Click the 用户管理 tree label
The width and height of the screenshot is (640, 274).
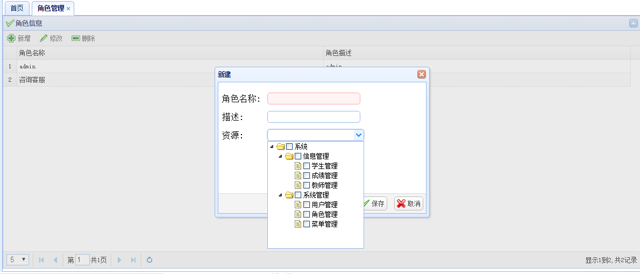click(x=324, y=205)
